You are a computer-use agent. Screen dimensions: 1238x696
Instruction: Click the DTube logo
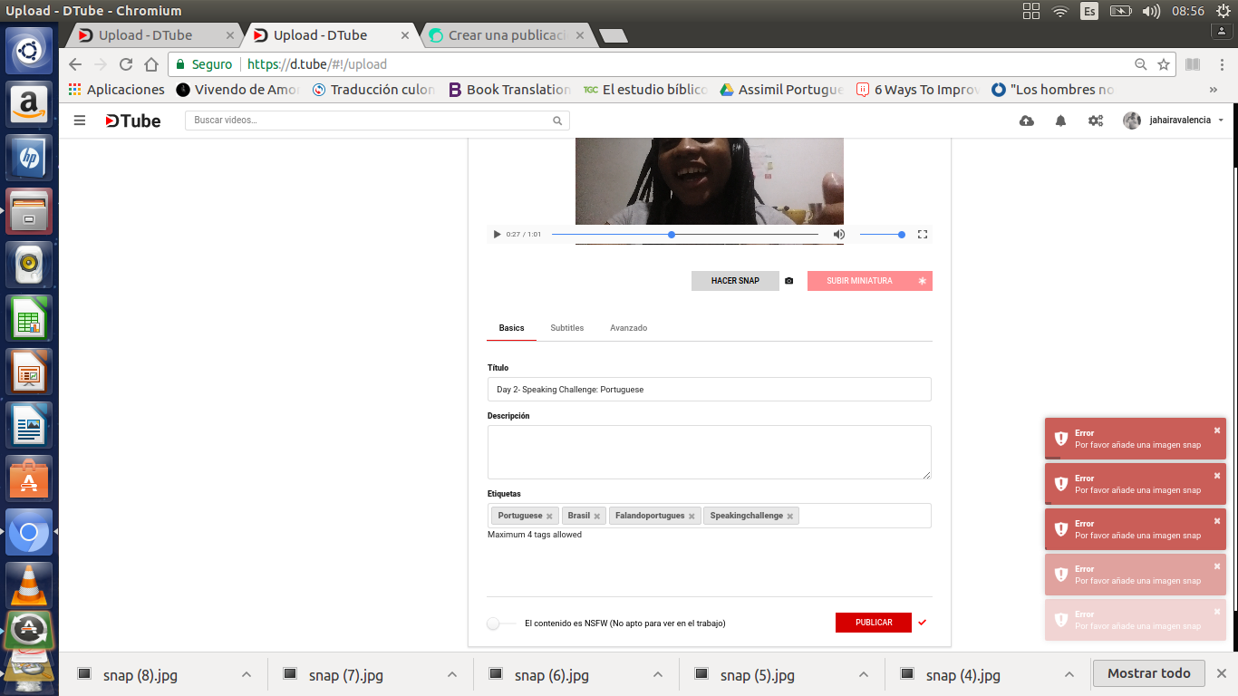point(132,121)
